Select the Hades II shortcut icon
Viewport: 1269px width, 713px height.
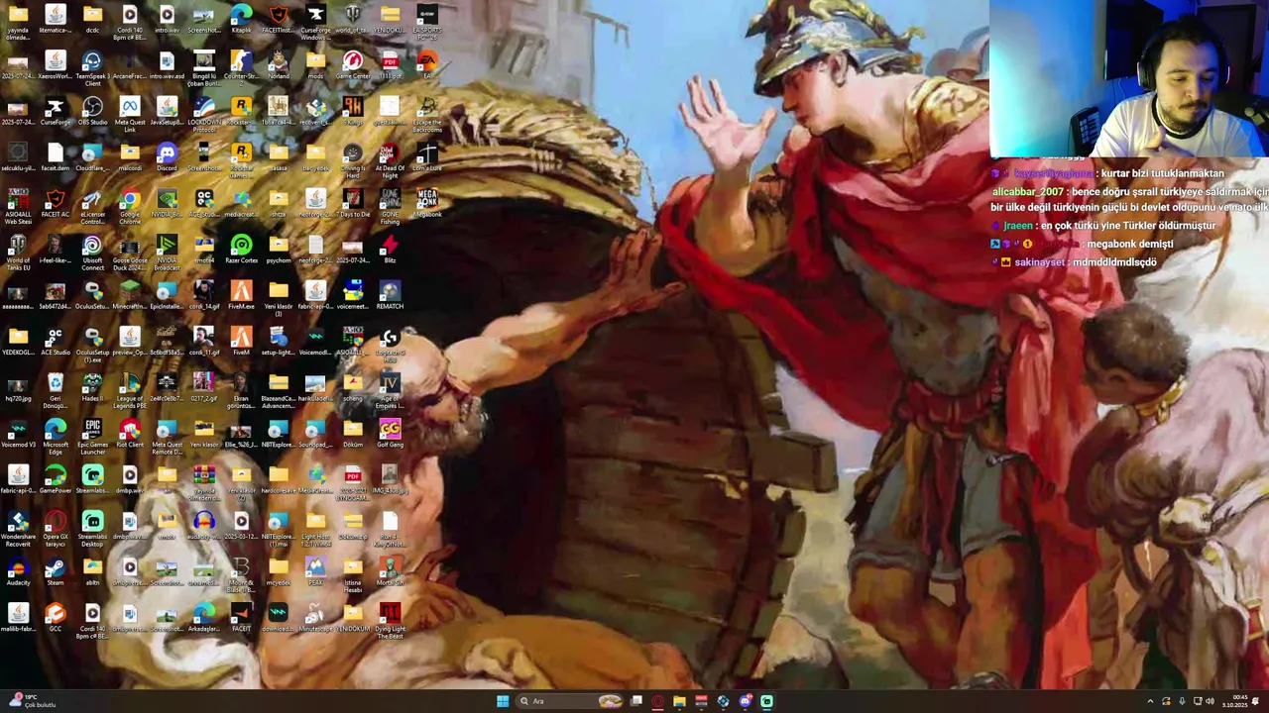92,387
